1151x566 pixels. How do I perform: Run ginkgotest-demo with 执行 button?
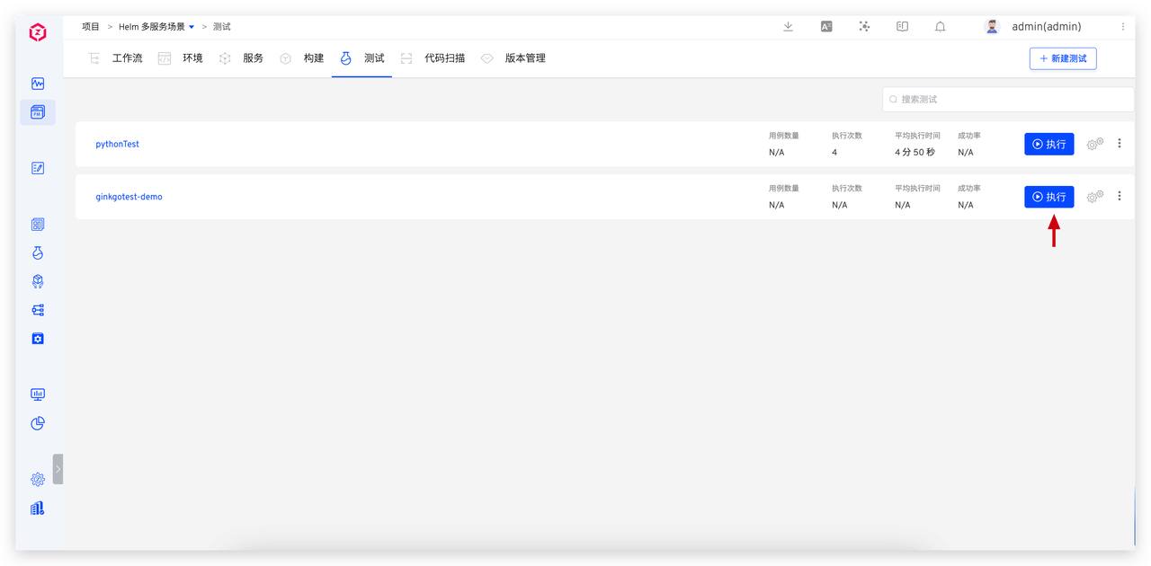pos(1048,197)
